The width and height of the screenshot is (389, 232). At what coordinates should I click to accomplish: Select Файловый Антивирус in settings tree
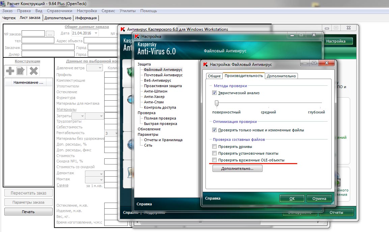tap(163, 70)
